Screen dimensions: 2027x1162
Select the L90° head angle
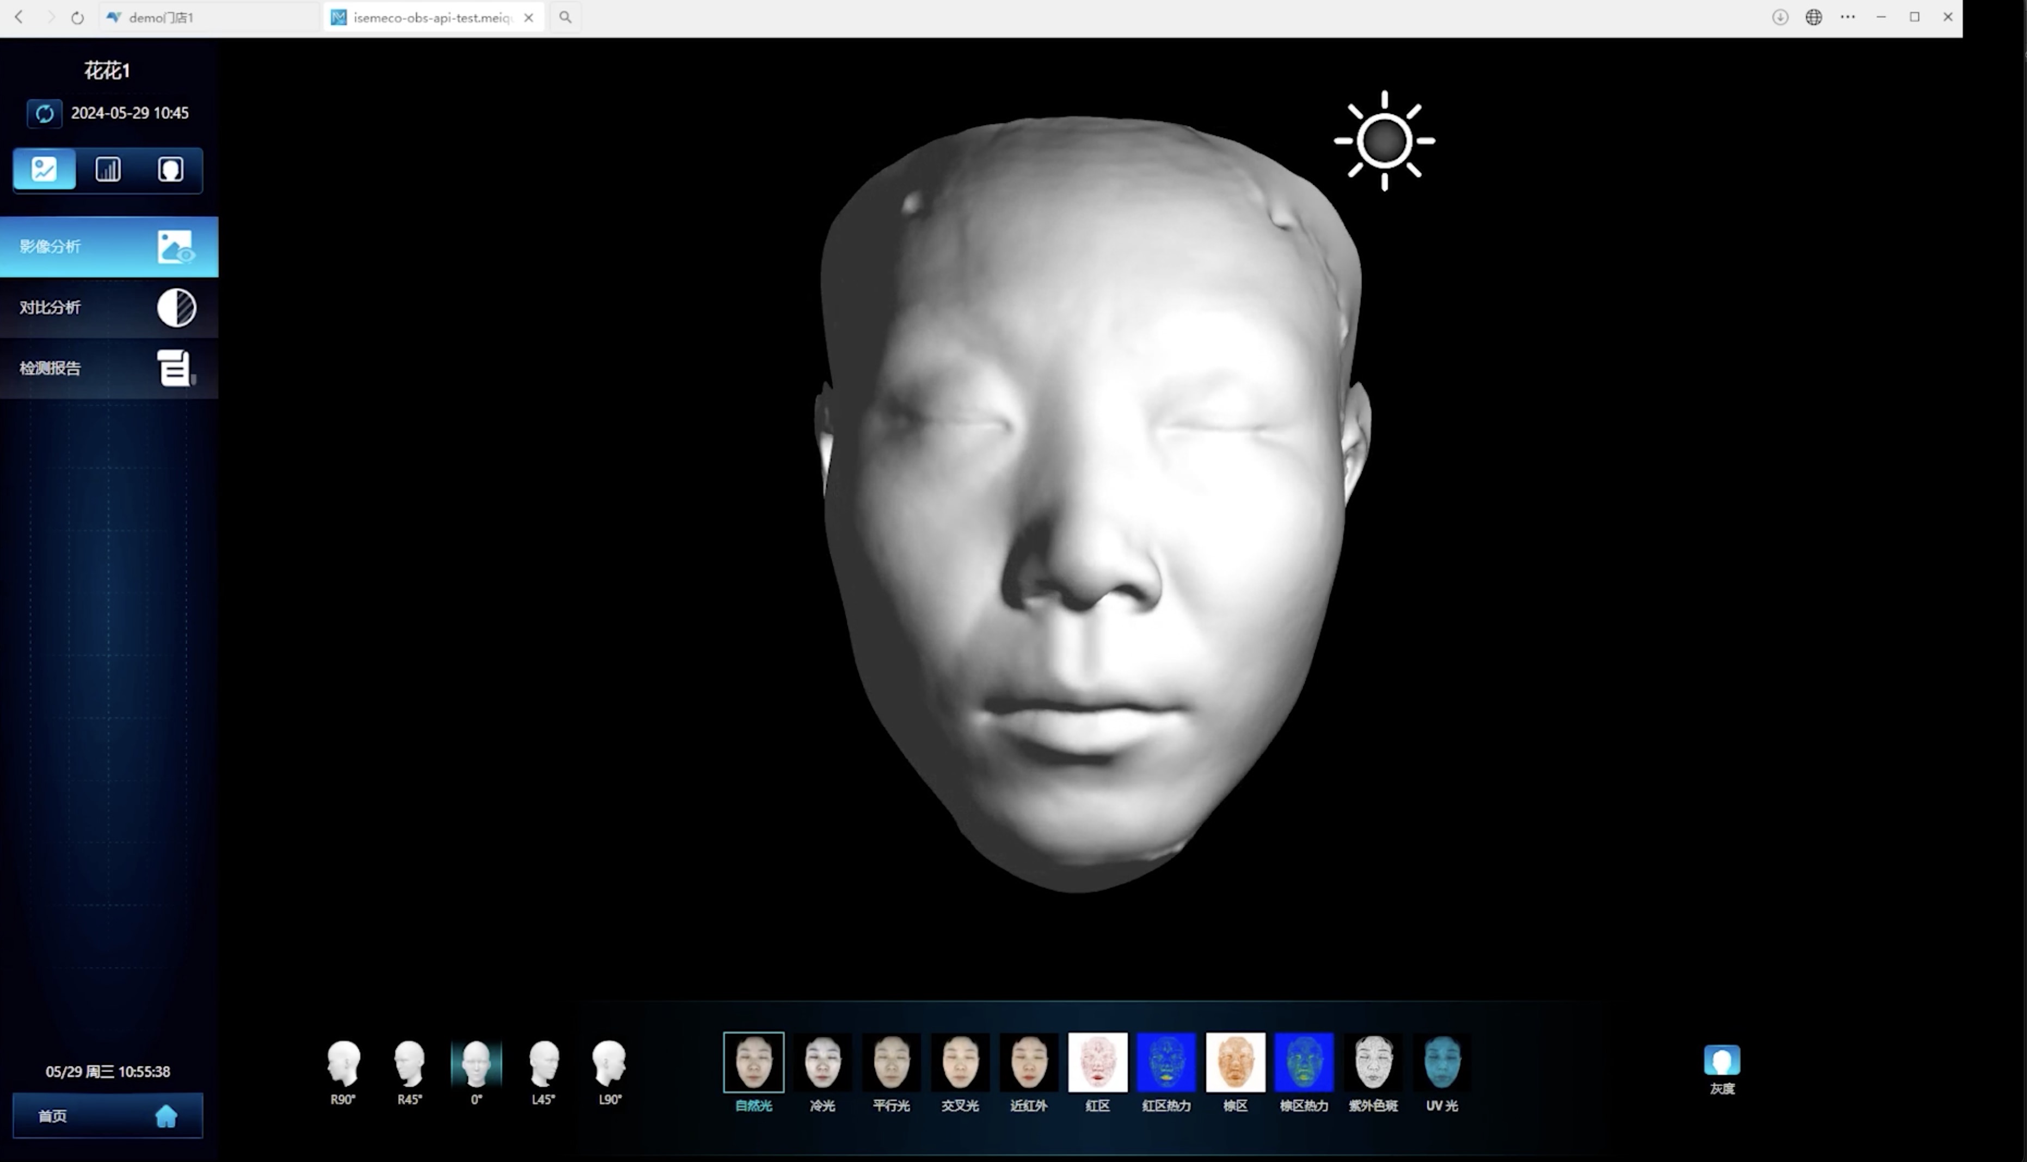pos(610,1073)
